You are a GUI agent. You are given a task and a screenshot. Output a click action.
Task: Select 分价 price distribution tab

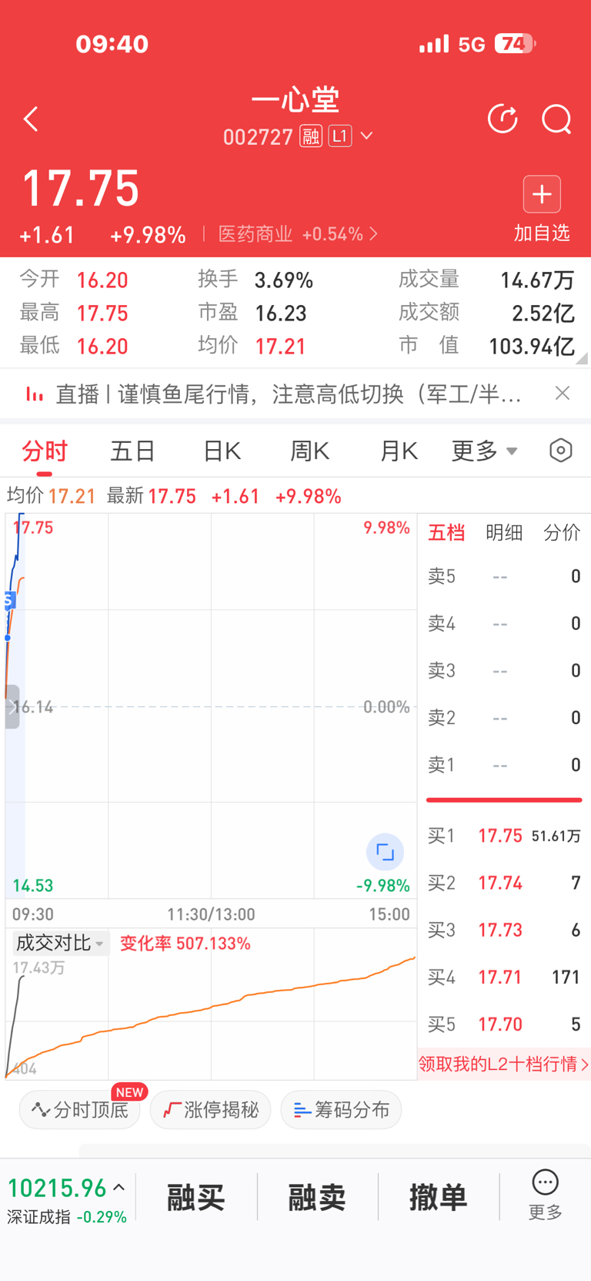[562, 533]
